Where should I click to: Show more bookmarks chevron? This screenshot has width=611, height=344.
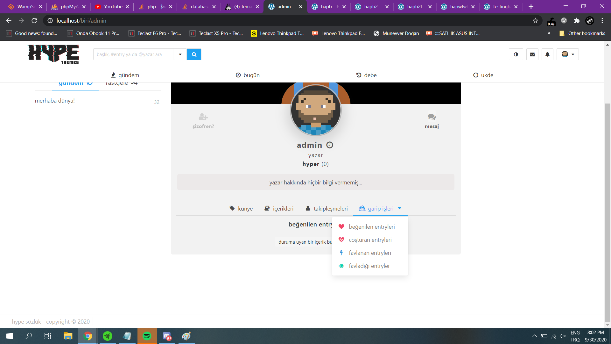(549, 33)
